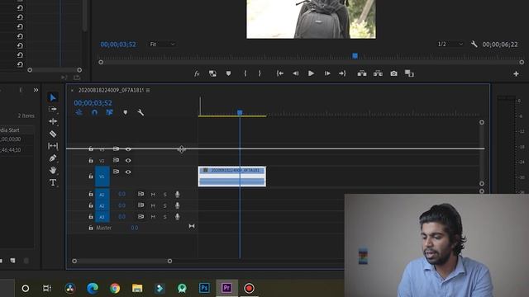Click the proxy toggle icon beside FX
The width and height of the screenshot is (529, 297).
point(212,73)
